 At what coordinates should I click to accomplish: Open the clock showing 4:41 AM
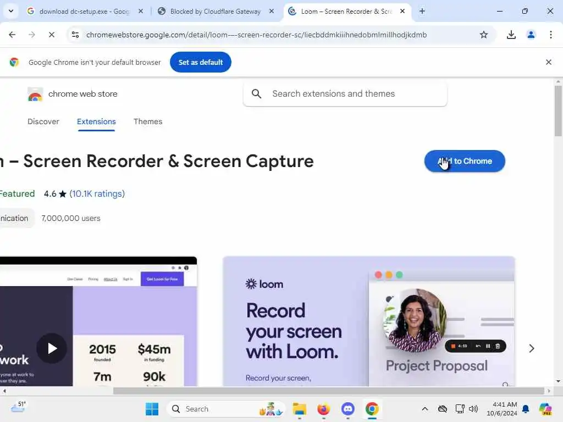click(x=502, y=409)
